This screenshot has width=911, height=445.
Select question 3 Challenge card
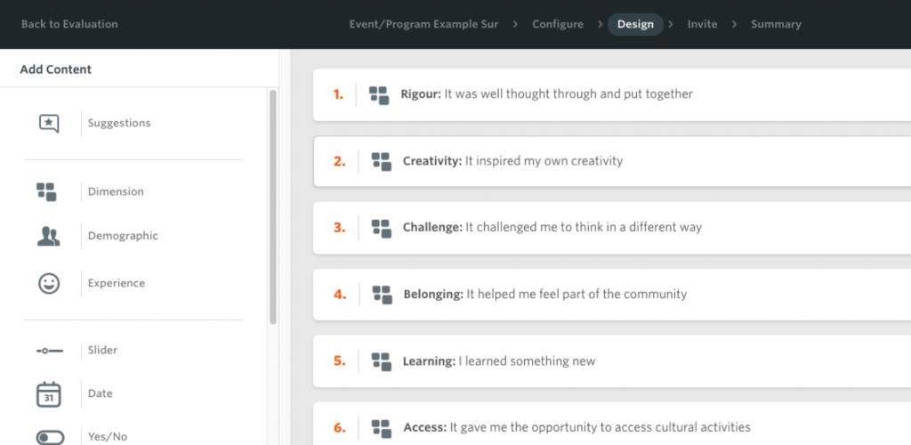(612, 228)
